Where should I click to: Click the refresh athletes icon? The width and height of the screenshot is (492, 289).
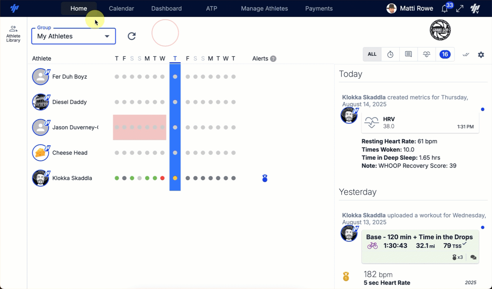pyautogui.click(x=132, y=36)
